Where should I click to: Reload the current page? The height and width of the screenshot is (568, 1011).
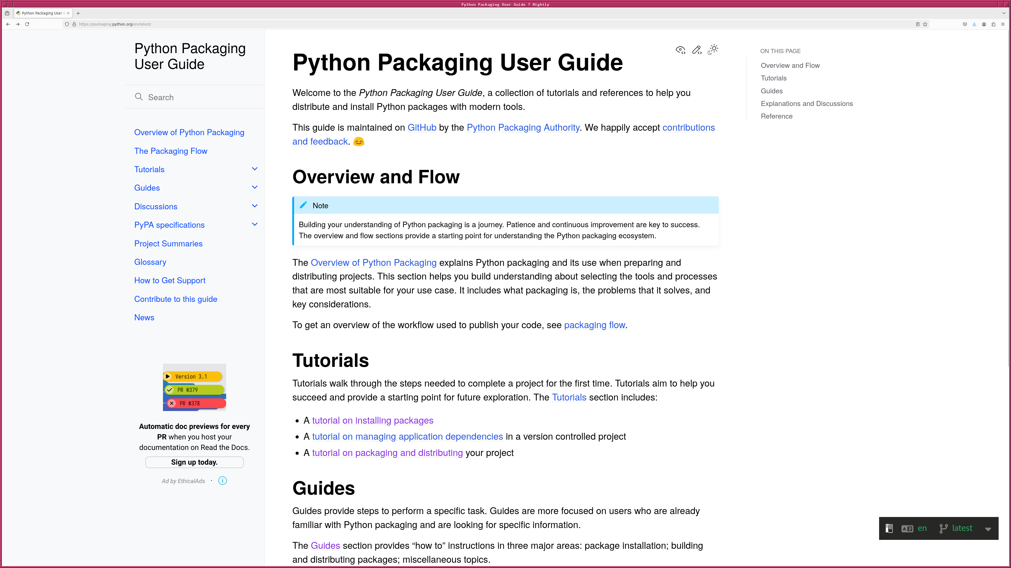27,24
